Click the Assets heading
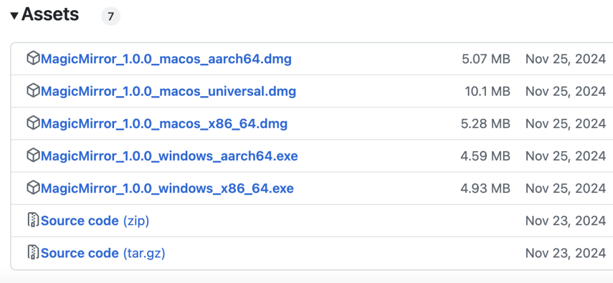 point(51,15)
